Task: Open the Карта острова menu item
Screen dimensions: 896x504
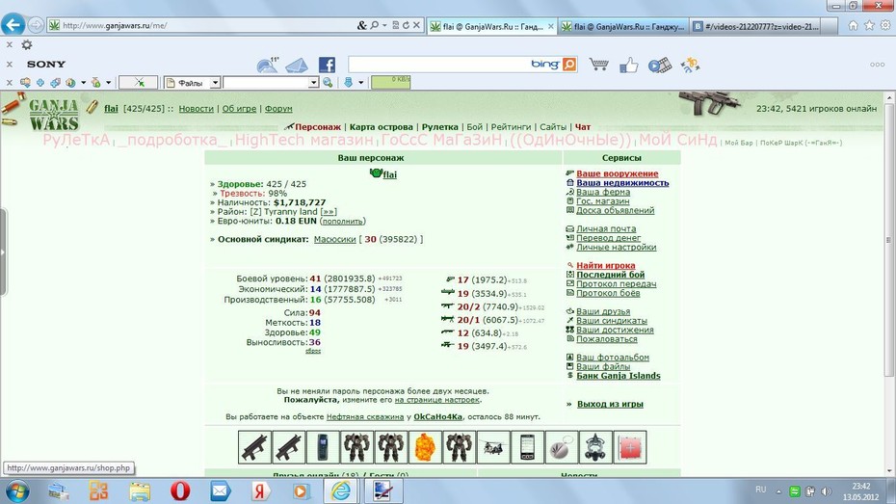Action: [382, 127]
